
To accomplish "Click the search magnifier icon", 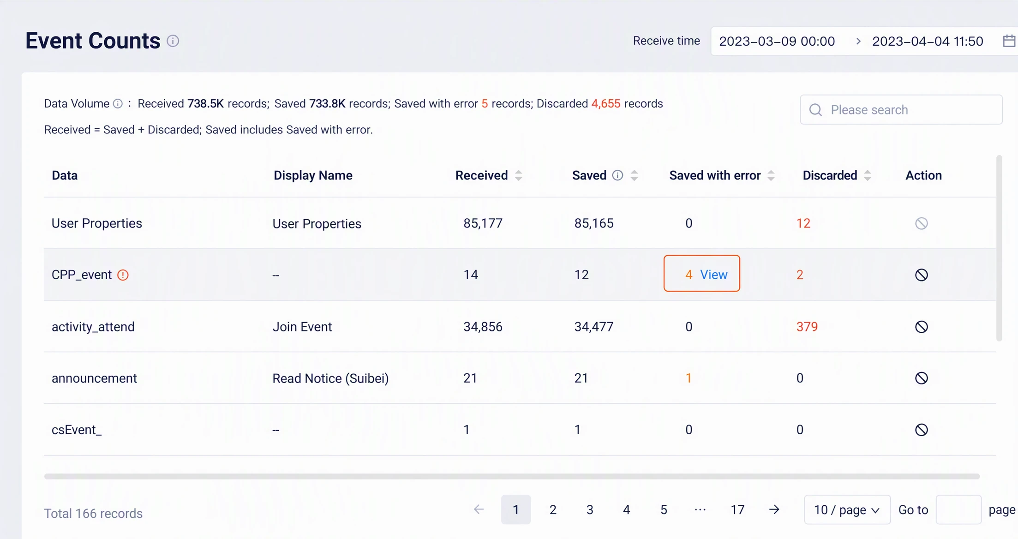I will click(x=815, y=110).
